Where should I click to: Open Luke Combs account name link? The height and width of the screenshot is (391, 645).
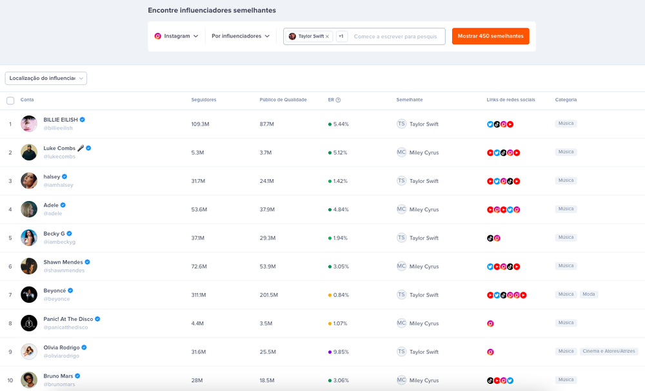click(59, 148)
